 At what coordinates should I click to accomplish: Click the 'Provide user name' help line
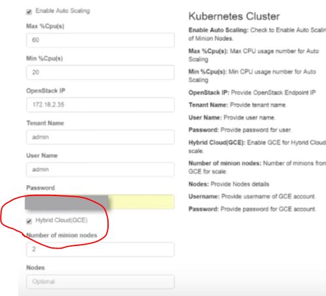coord(232,117)
